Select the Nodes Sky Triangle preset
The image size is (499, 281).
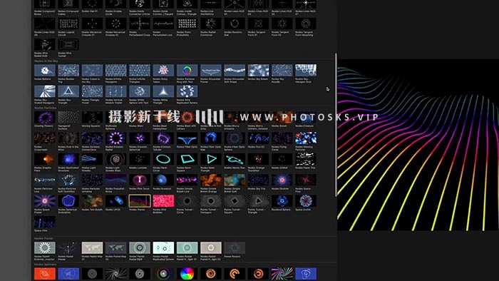pyautogui.click(x=68, y=91)
